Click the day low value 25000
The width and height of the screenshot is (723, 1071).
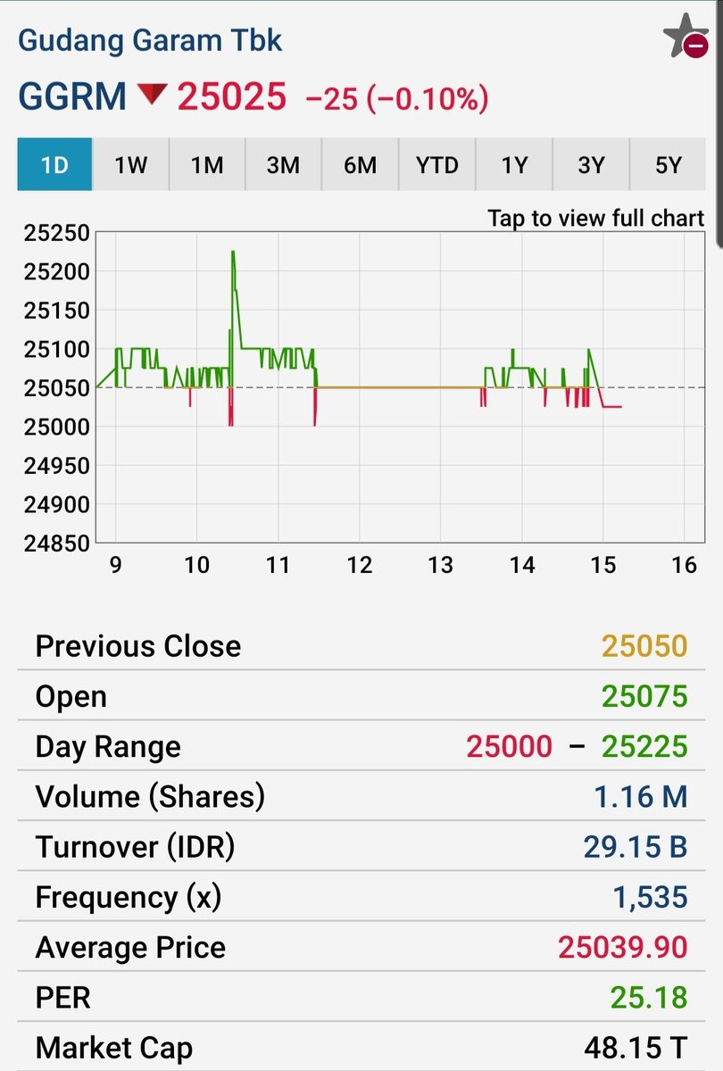click(509, 746)
